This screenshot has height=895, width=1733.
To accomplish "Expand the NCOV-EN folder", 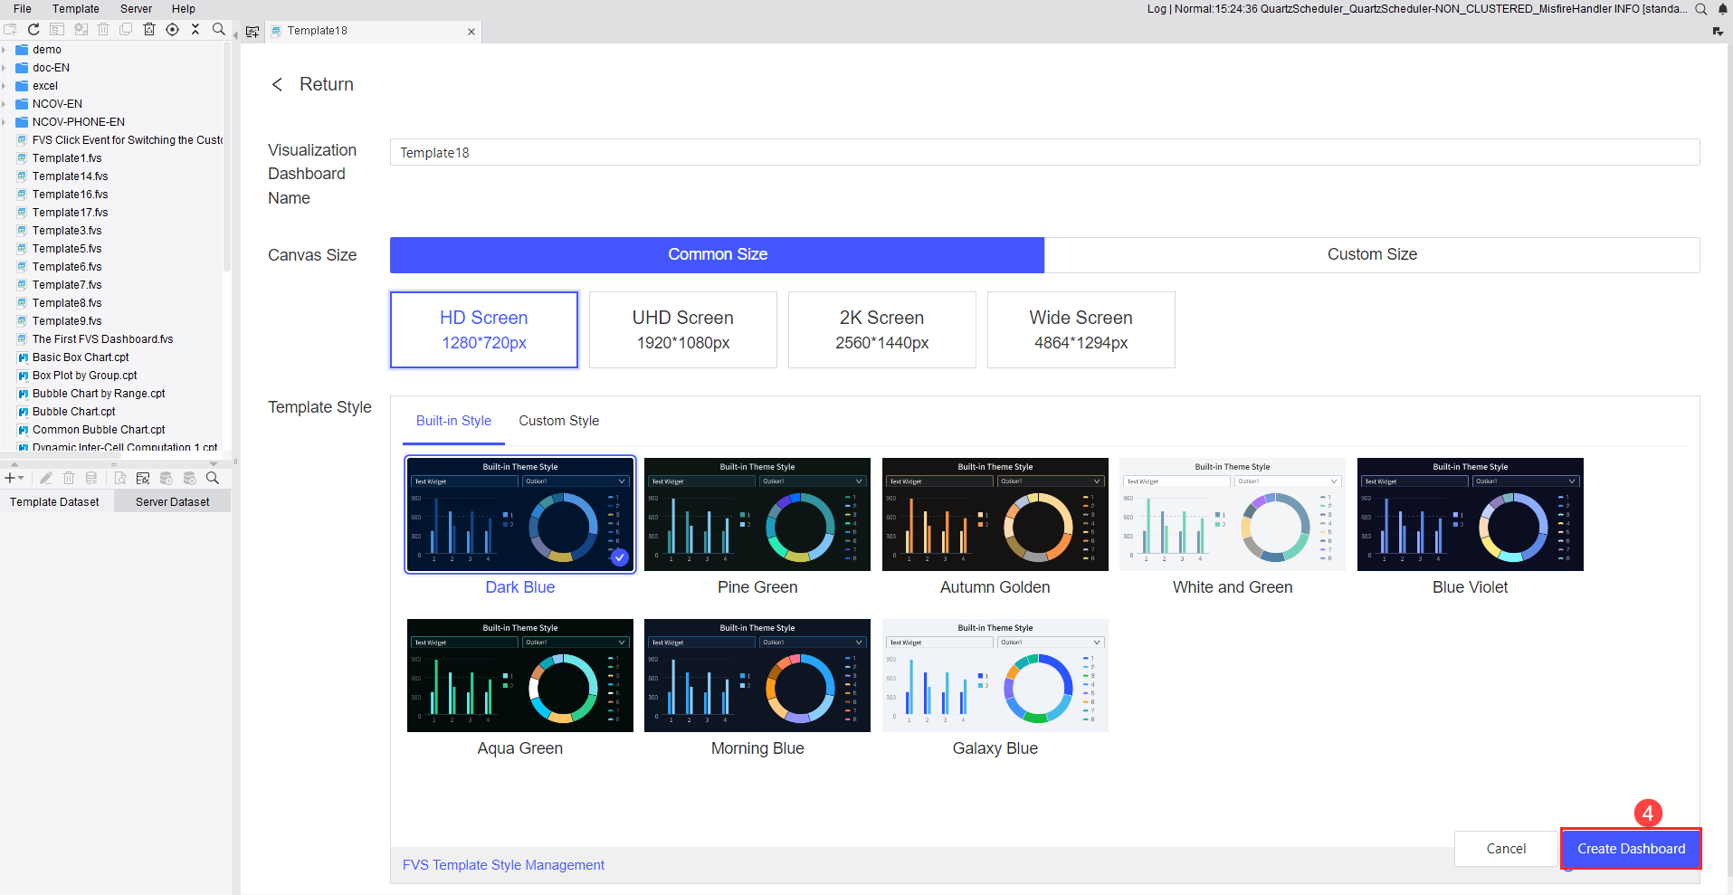I will [x=5, y=104].
